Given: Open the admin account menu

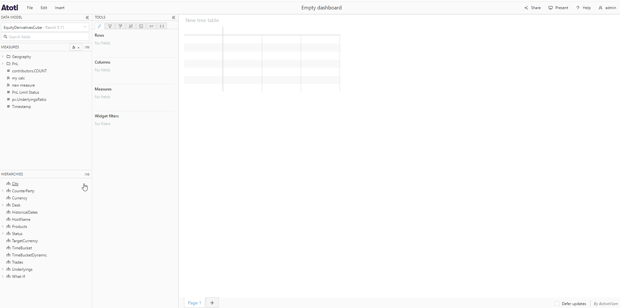Looking at the screenshot, I should [611, 8].
